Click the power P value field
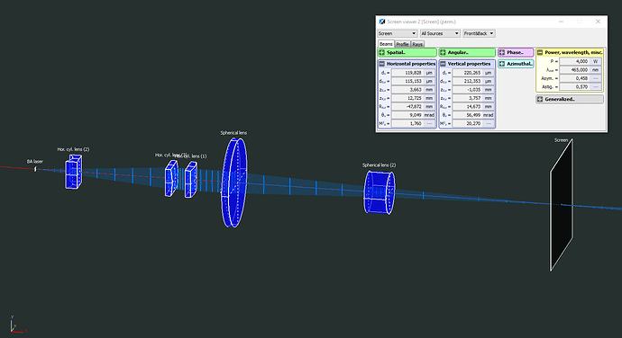The image size is (622, 338). click(575, 61)
